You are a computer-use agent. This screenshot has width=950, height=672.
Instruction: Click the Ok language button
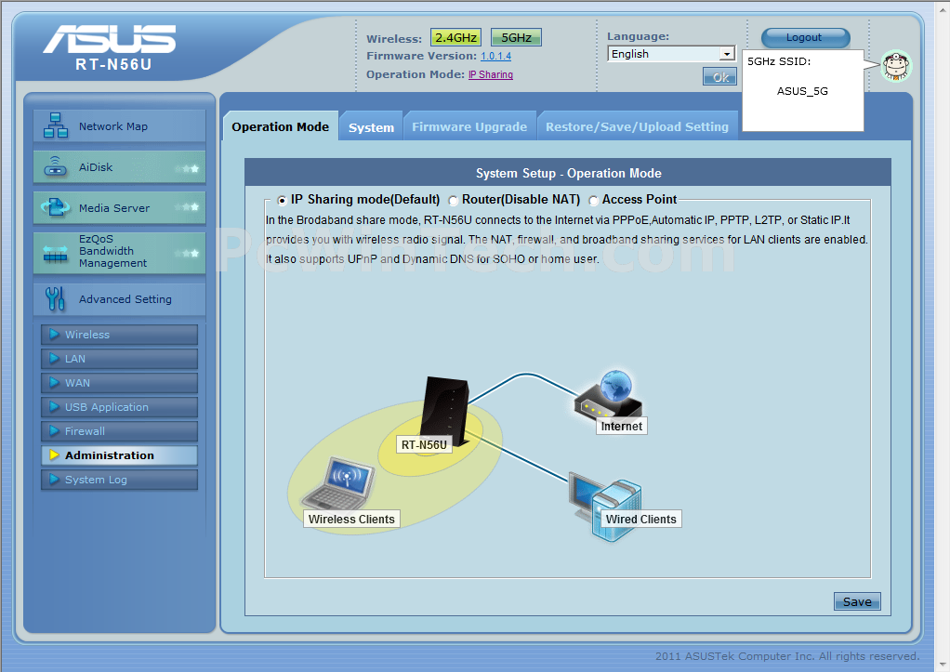[719, 77]
